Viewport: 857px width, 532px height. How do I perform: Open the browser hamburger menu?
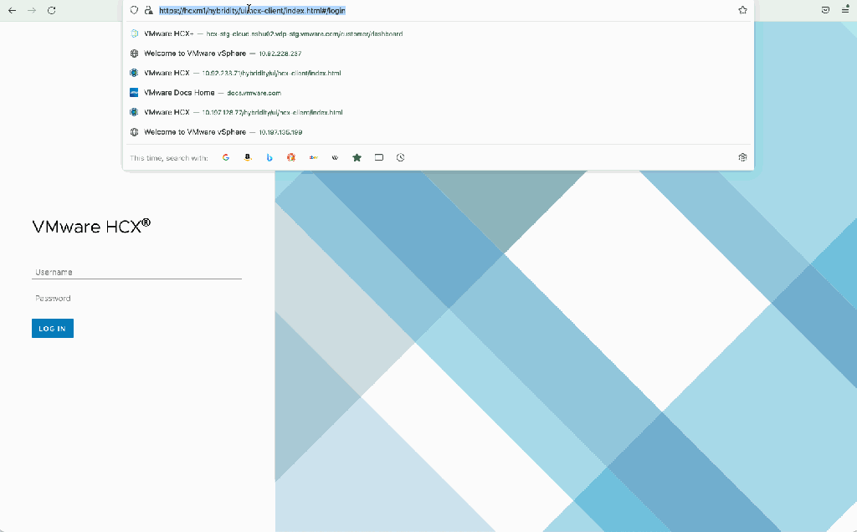(x=844, y=10)
